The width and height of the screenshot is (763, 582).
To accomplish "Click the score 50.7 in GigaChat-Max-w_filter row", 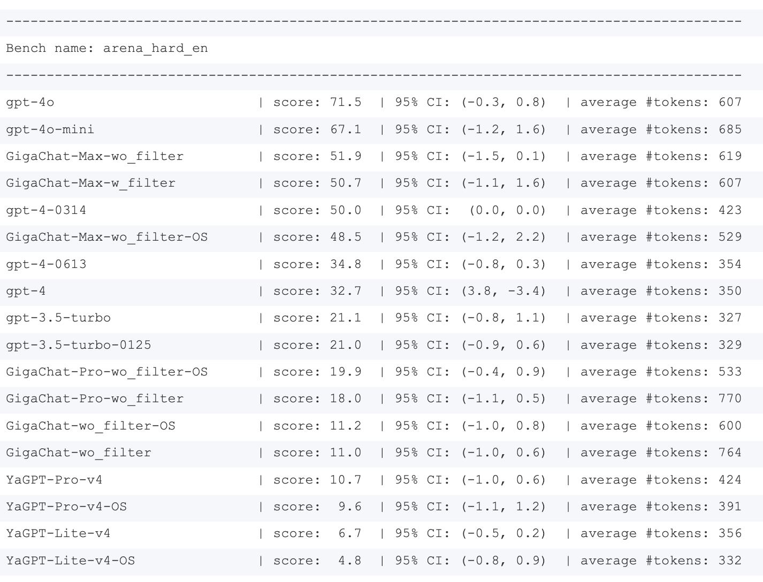I will click(346, 183).
